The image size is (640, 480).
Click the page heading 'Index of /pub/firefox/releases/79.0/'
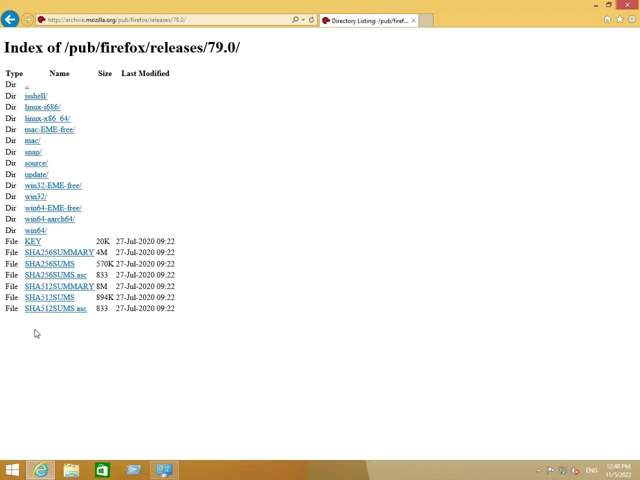[x=122, y=47]
